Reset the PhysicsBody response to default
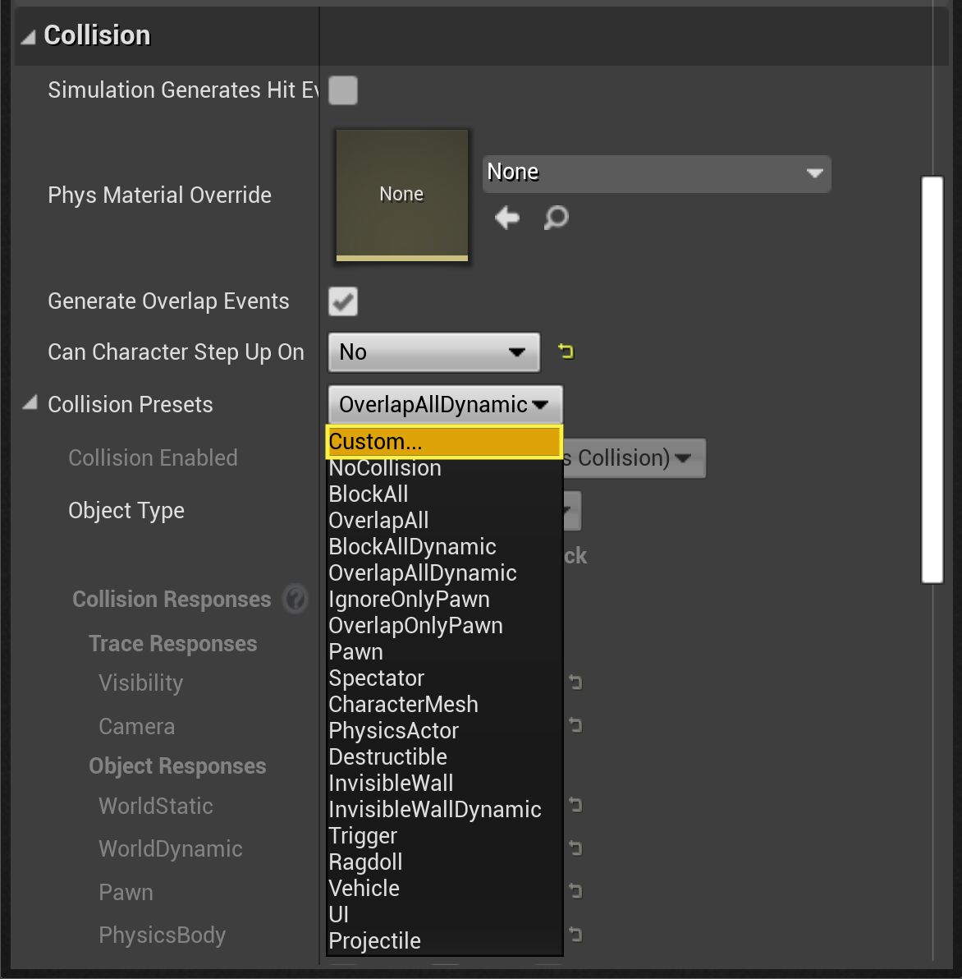This screenshot has width=962, height=979. tap(575, 934)
